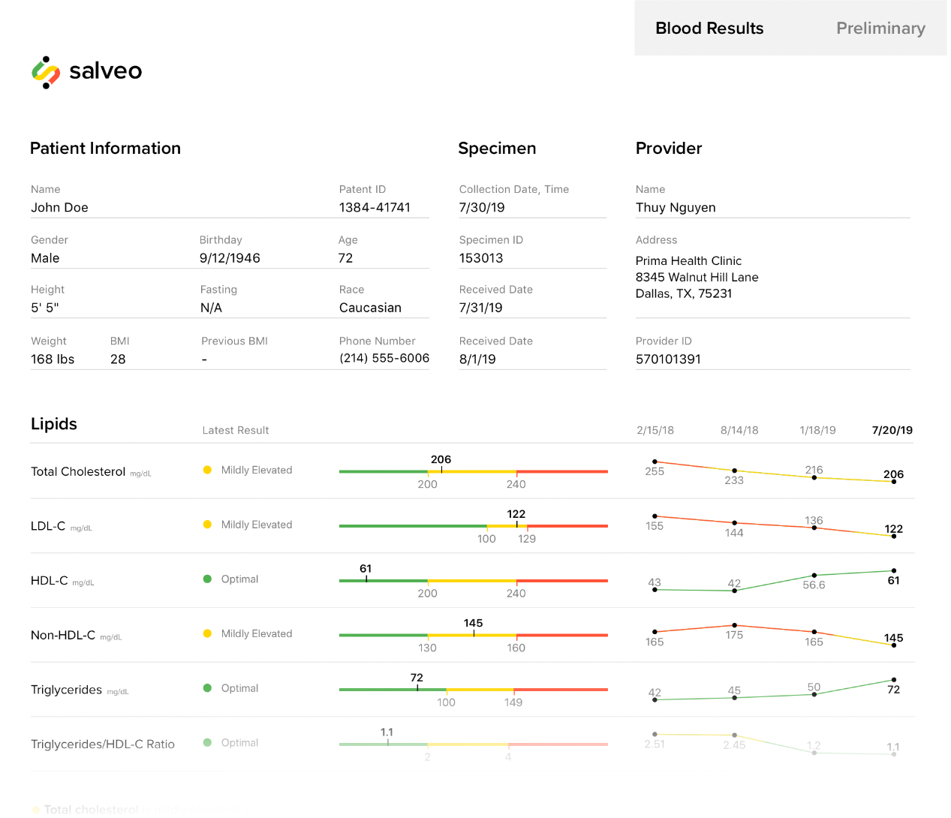Click Total Cholesterol yellow status dot
951x818 pixels.
tap(207, 471)
